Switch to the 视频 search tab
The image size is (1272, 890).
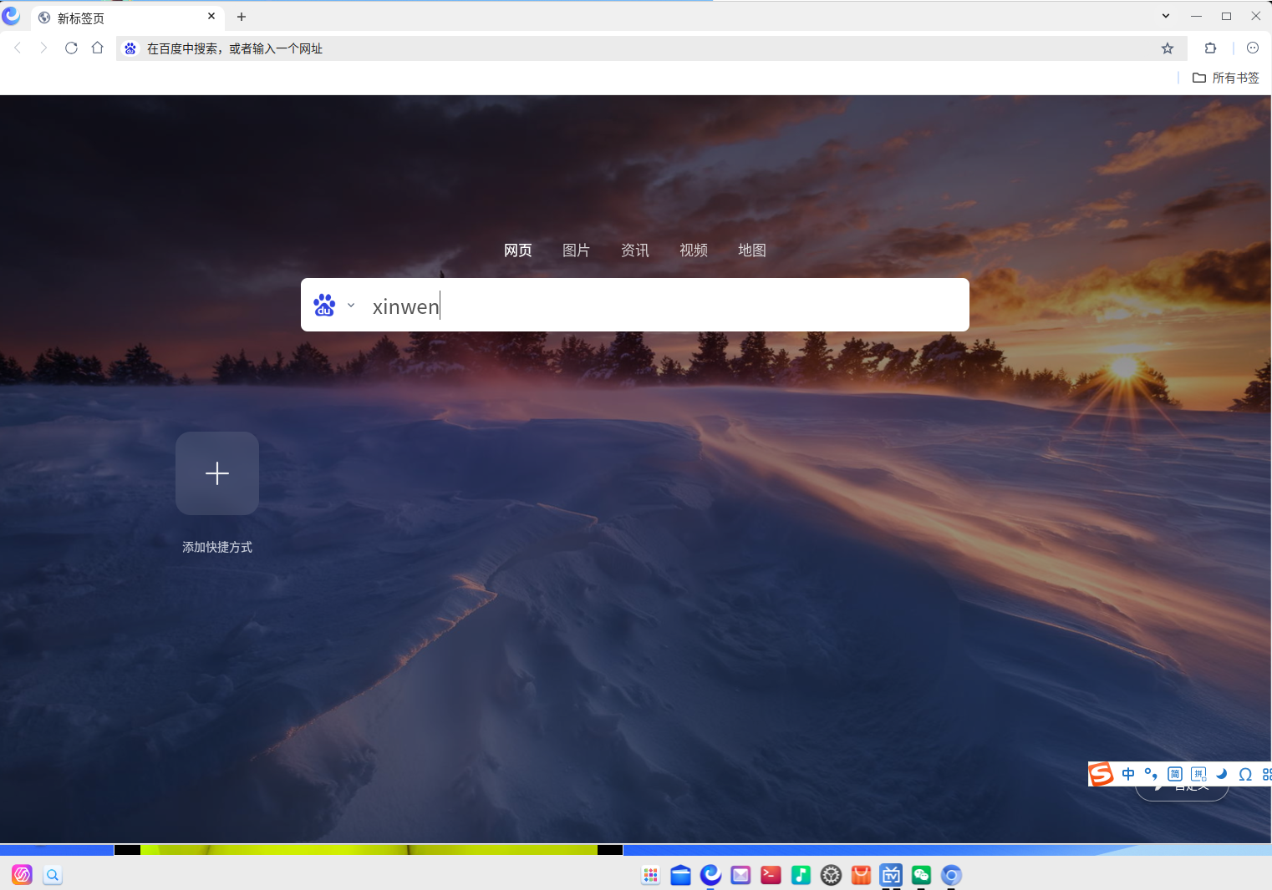[694, 250]
